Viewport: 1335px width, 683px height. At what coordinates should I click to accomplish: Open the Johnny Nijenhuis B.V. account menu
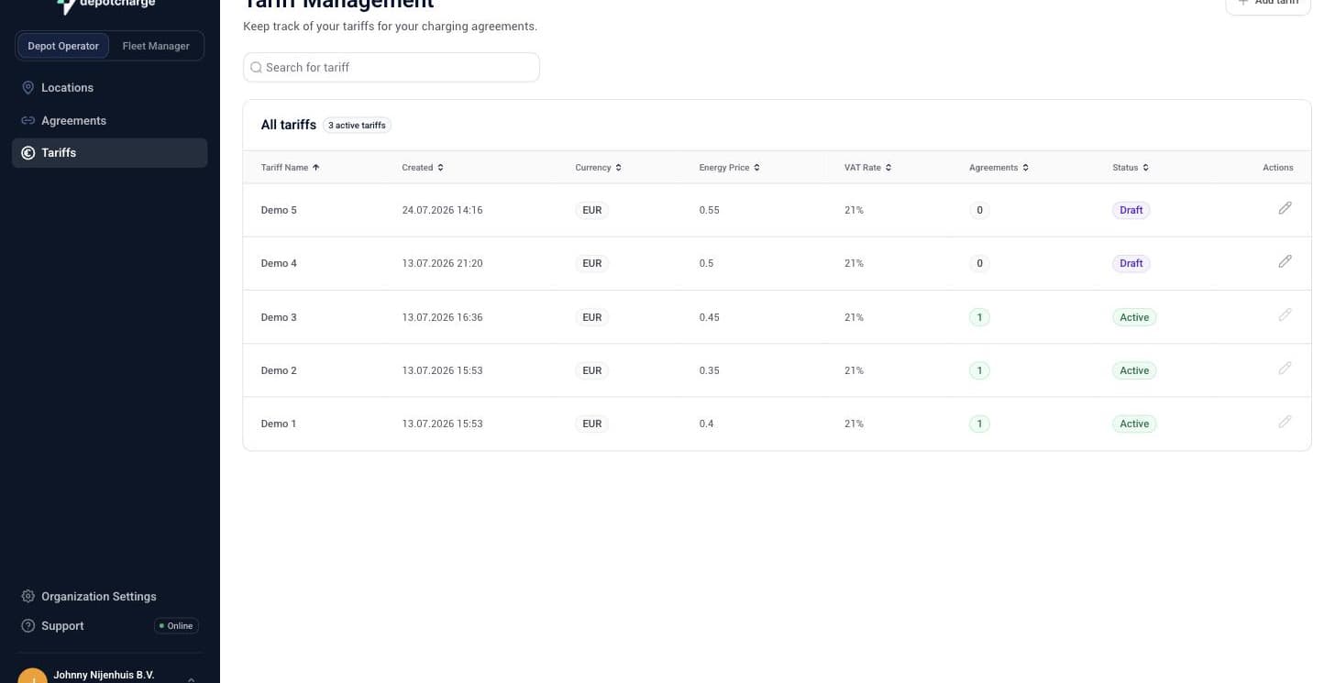[x=109, y=676]
